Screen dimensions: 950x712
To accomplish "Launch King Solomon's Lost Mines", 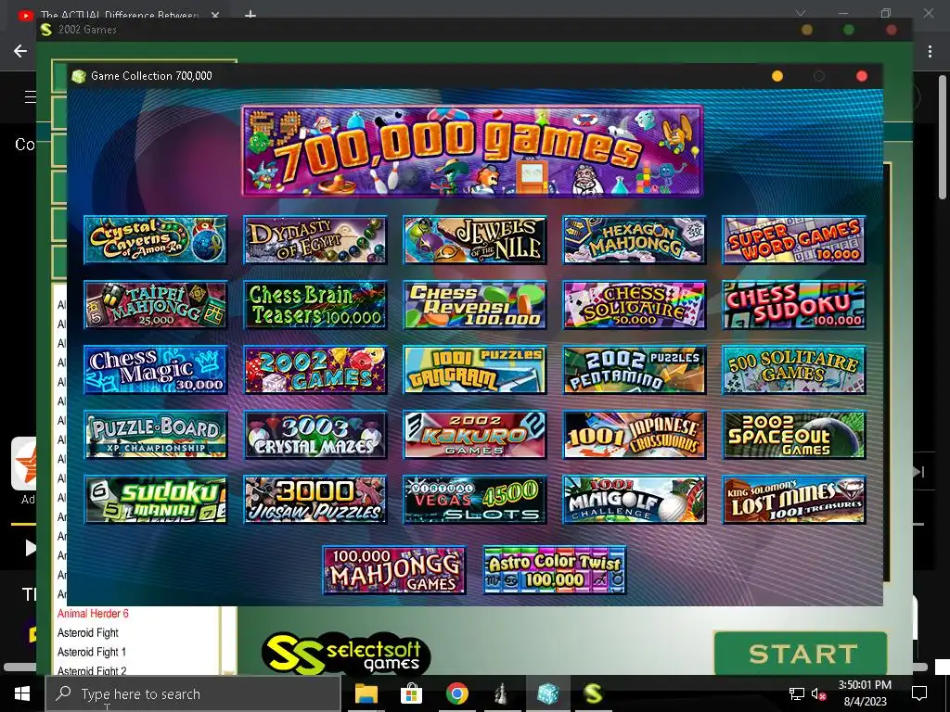I will pos(794,500).
